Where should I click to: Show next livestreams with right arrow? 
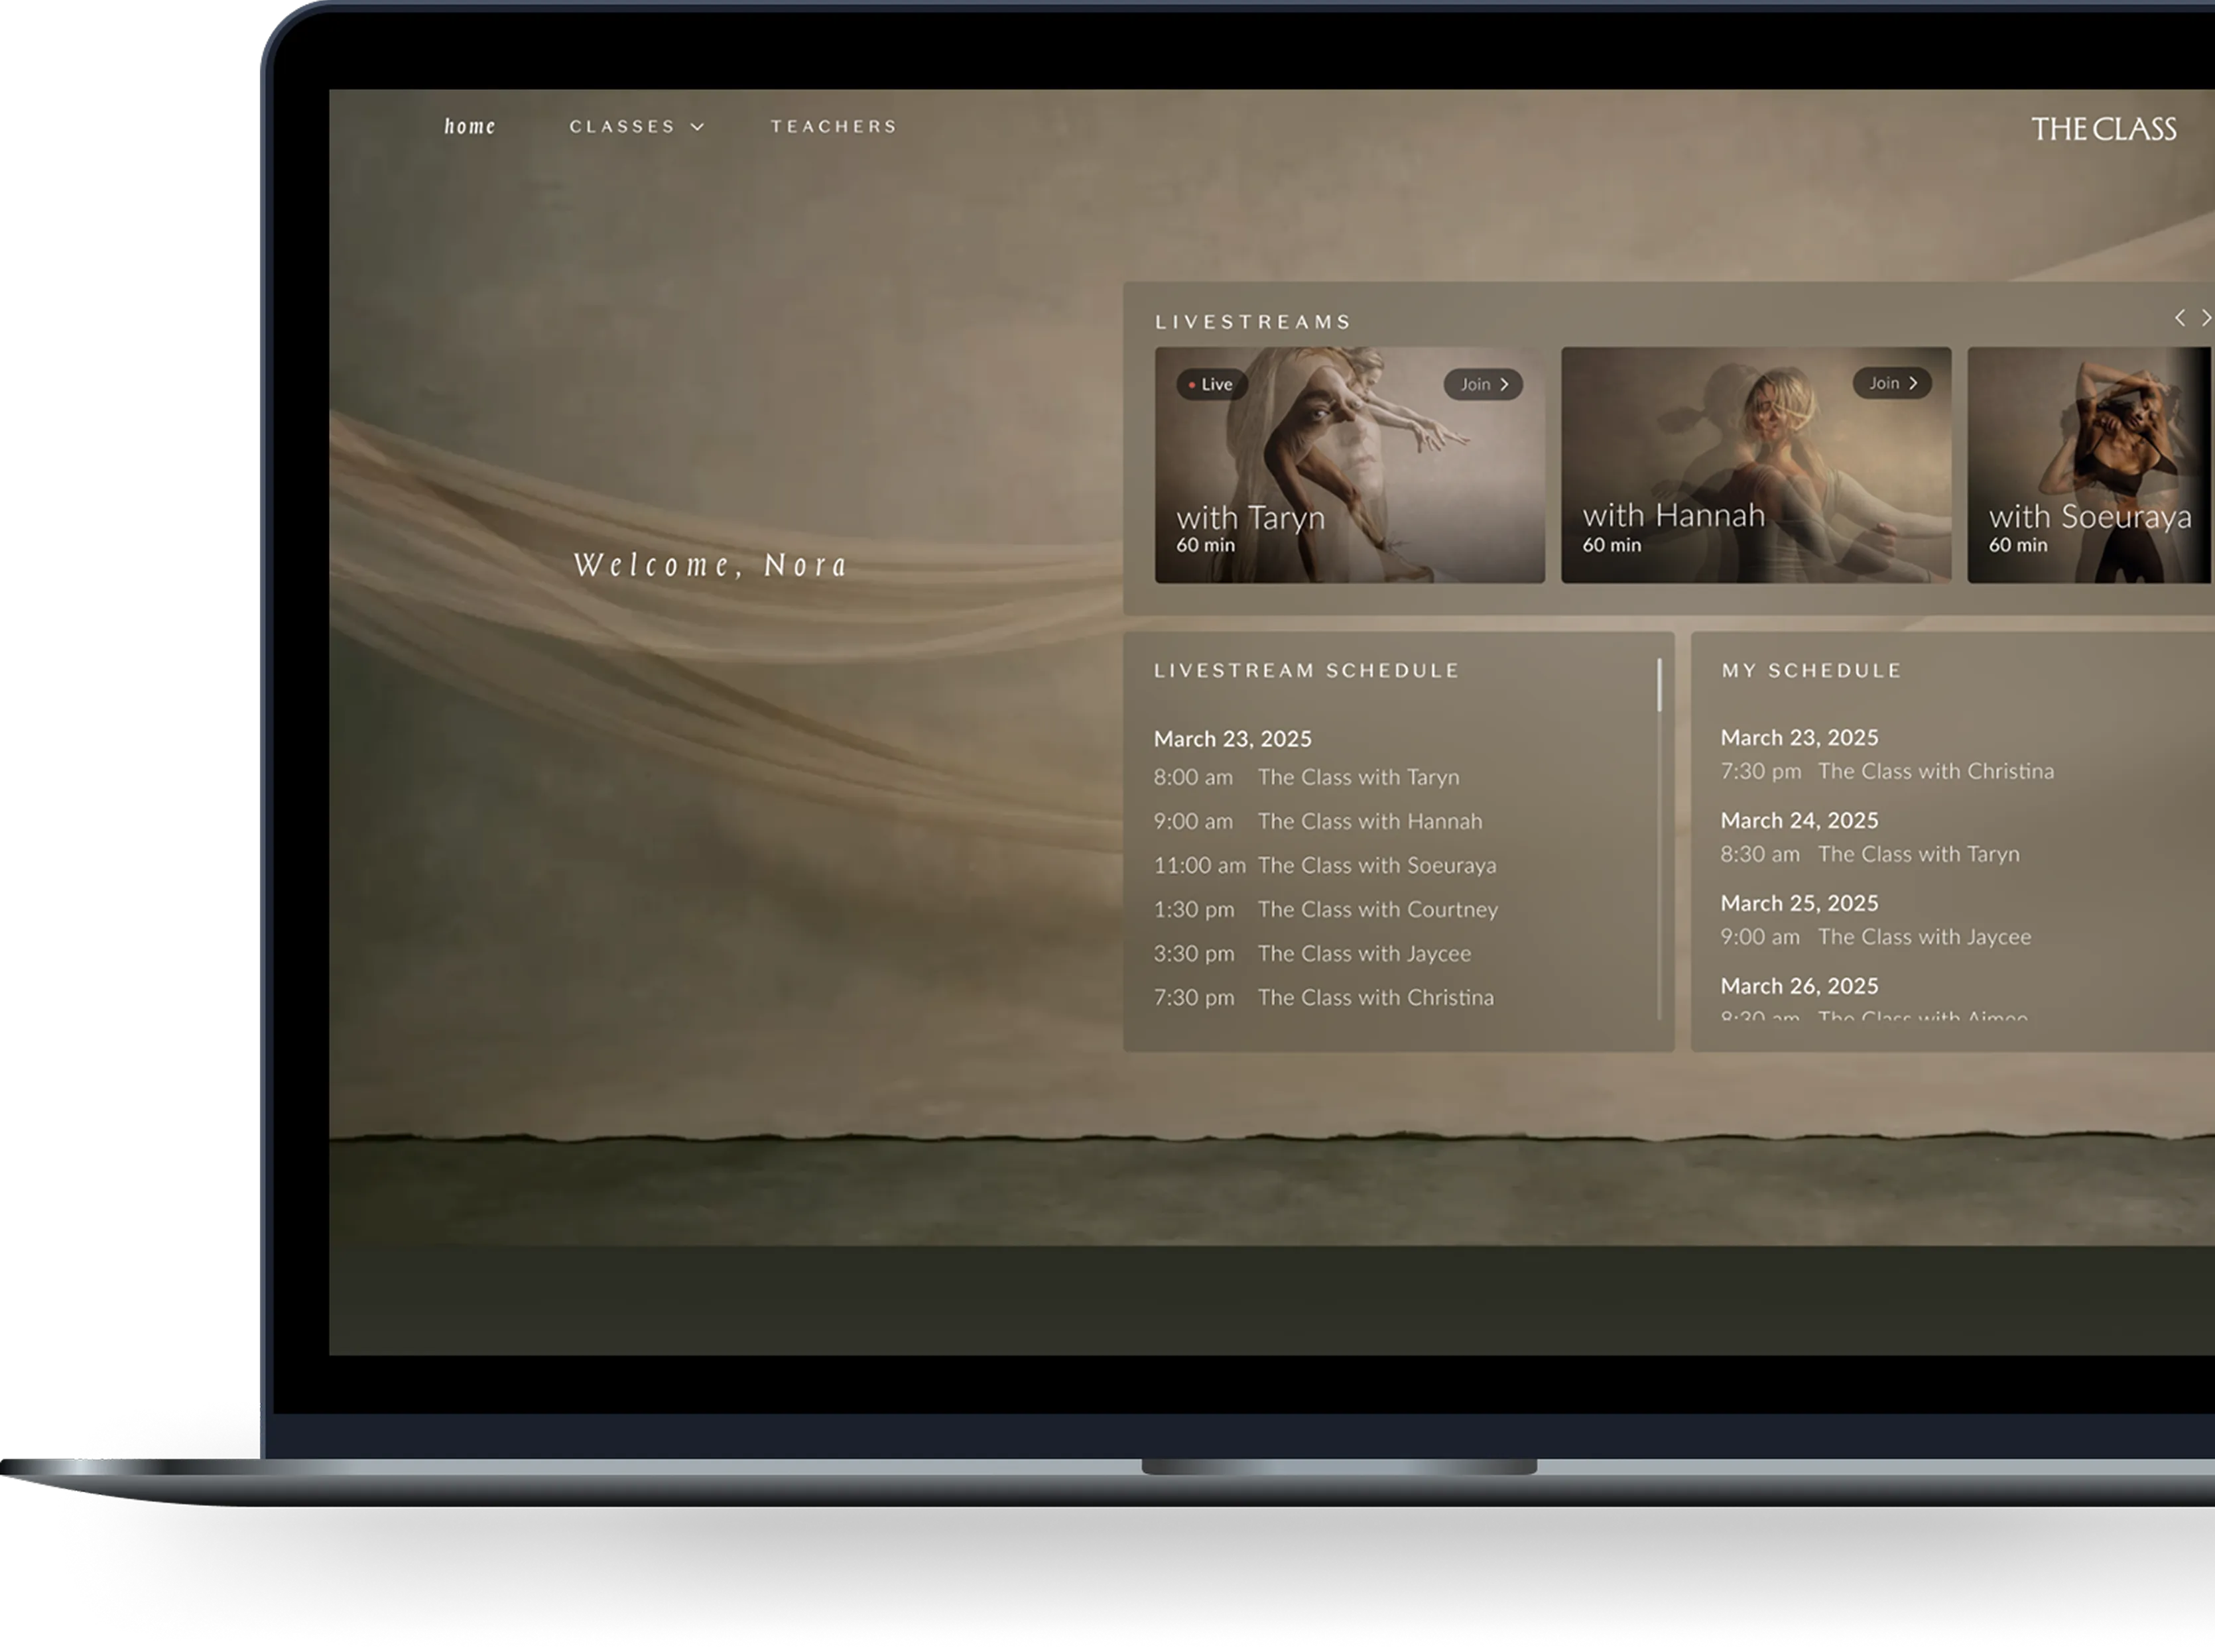pyautogui.click(x=2206, y=318)
